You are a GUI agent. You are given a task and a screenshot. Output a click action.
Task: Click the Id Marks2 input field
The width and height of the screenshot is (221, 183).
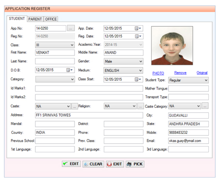[89, 97]
